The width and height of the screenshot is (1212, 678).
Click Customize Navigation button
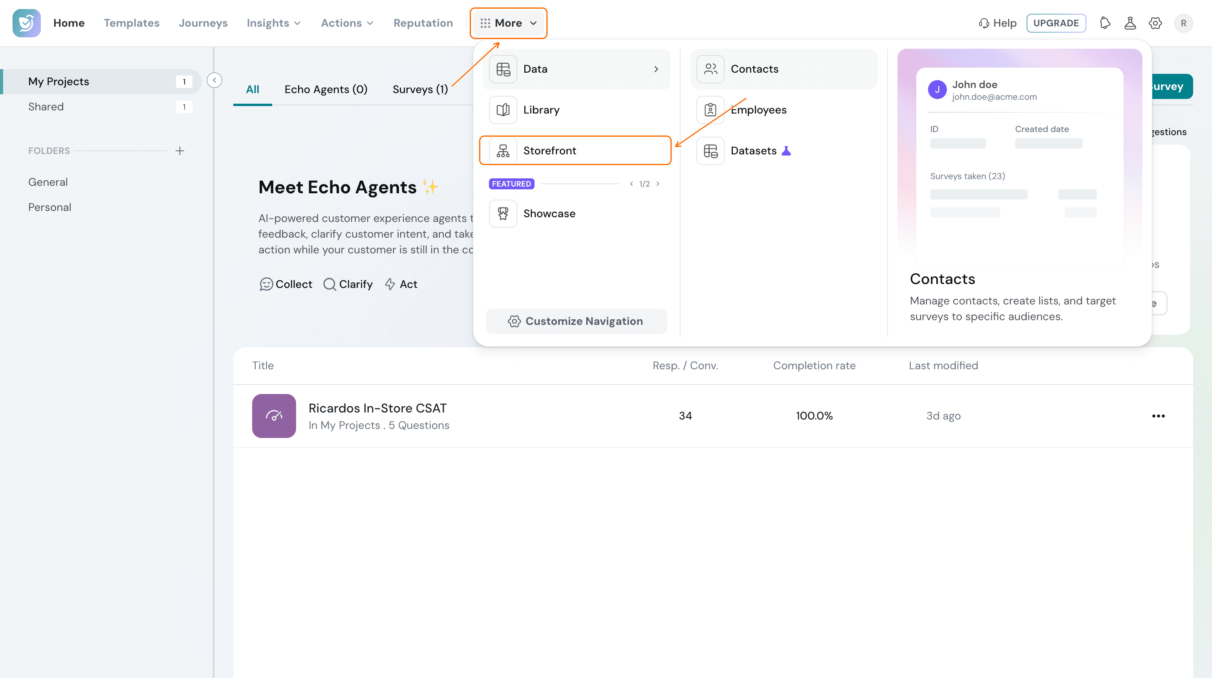tap(576, 321)
